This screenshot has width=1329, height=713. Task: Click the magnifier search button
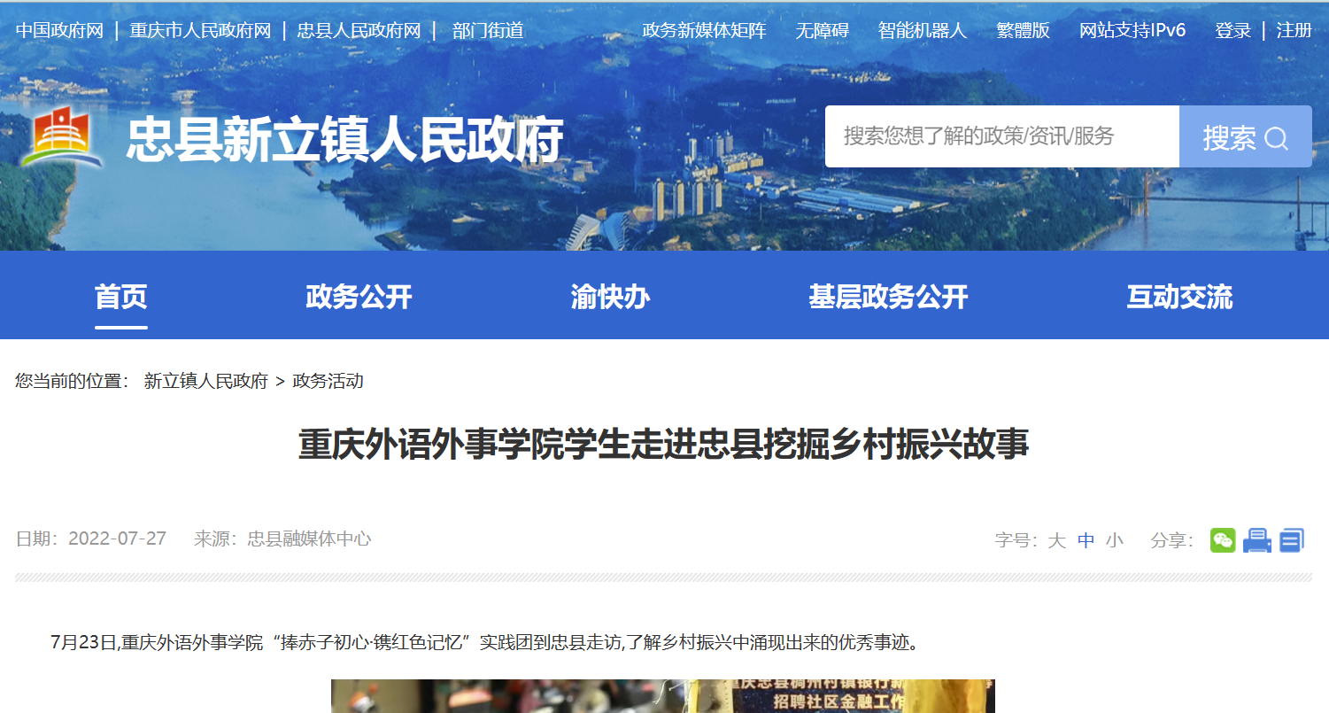[1246, 137]
